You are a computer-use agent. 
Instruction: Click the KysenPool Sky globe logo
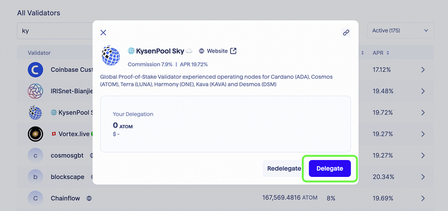pyautogui.click(x=110, y=55)
